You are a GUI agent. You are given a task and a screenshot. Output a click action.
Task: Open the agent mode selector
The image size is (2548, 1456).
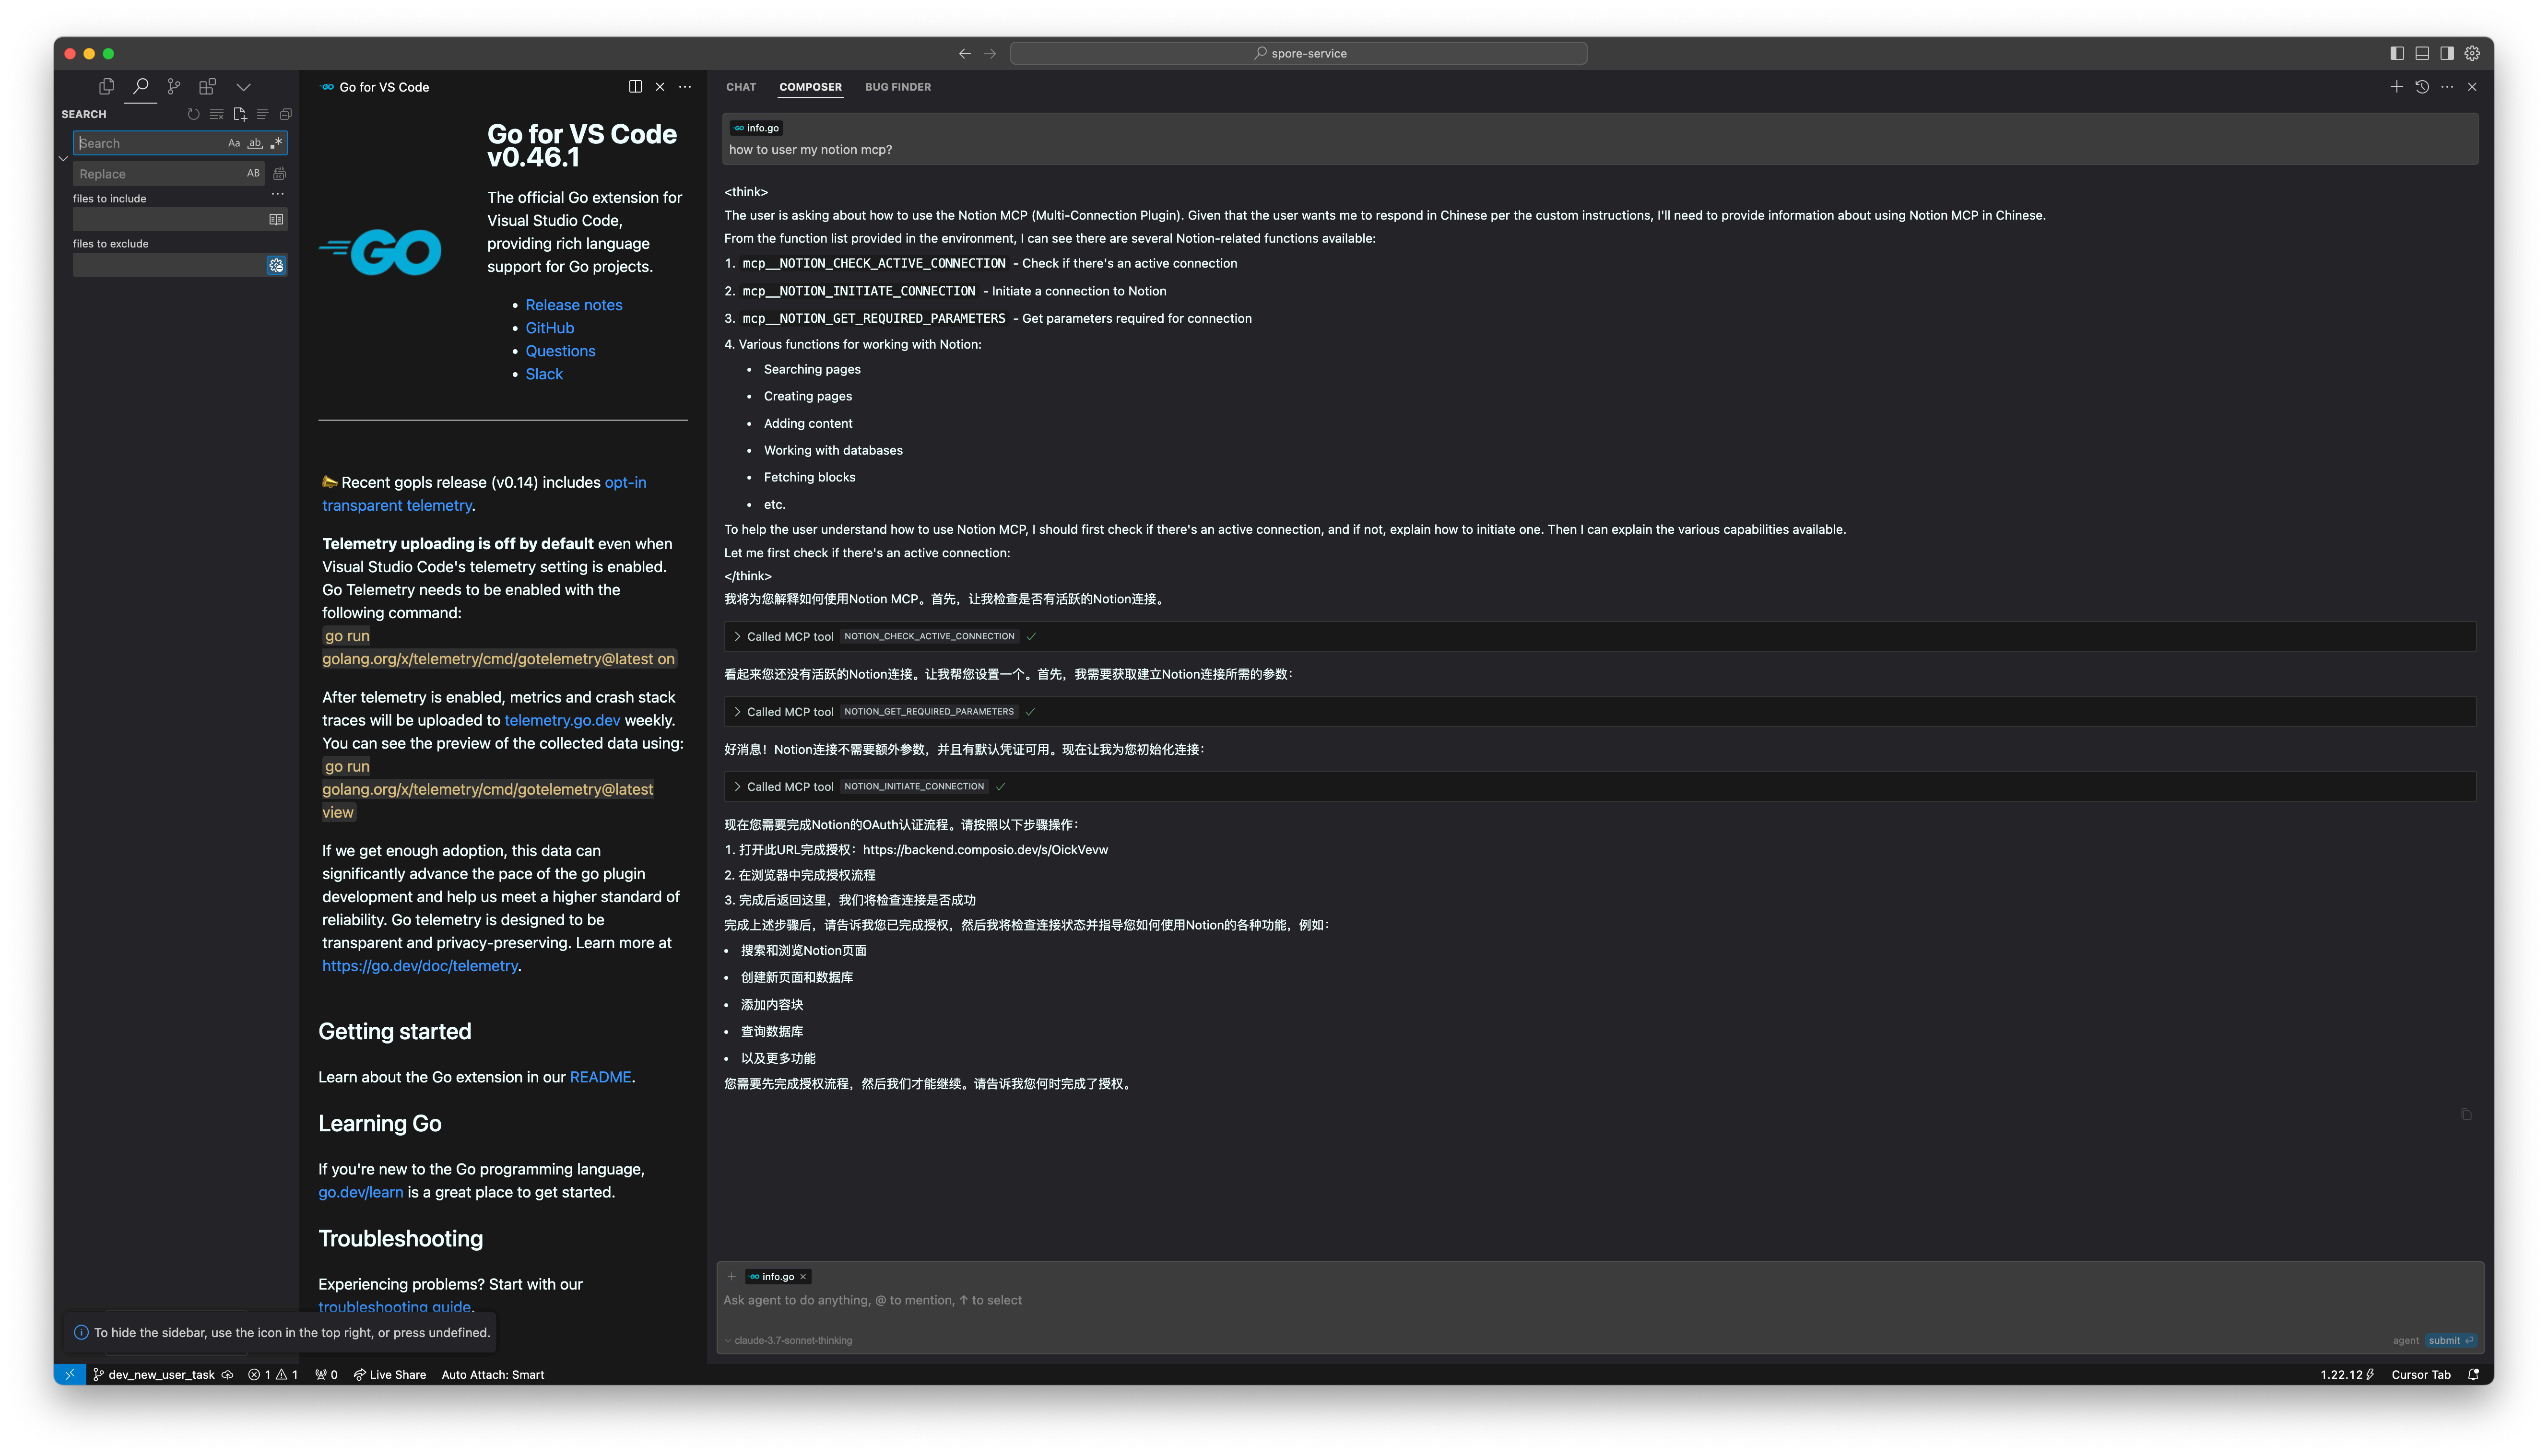[x=2405, y=1340]
